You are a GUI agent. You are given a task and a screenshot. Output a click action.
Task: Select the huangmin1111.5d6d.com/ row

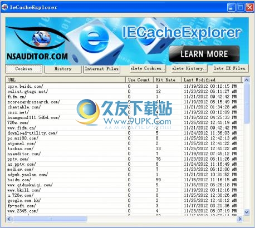pyautogui.click(x=124, y=117)
